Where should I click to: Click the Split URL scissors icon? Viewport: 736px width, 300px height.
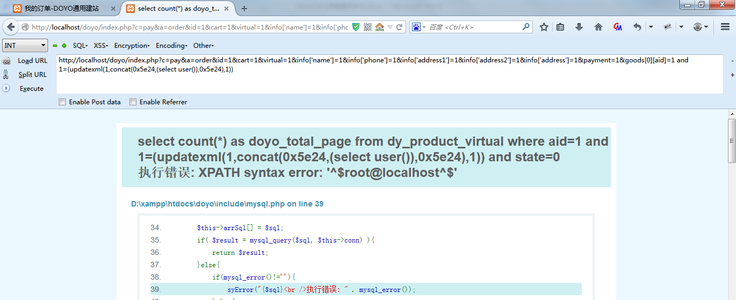6,75
